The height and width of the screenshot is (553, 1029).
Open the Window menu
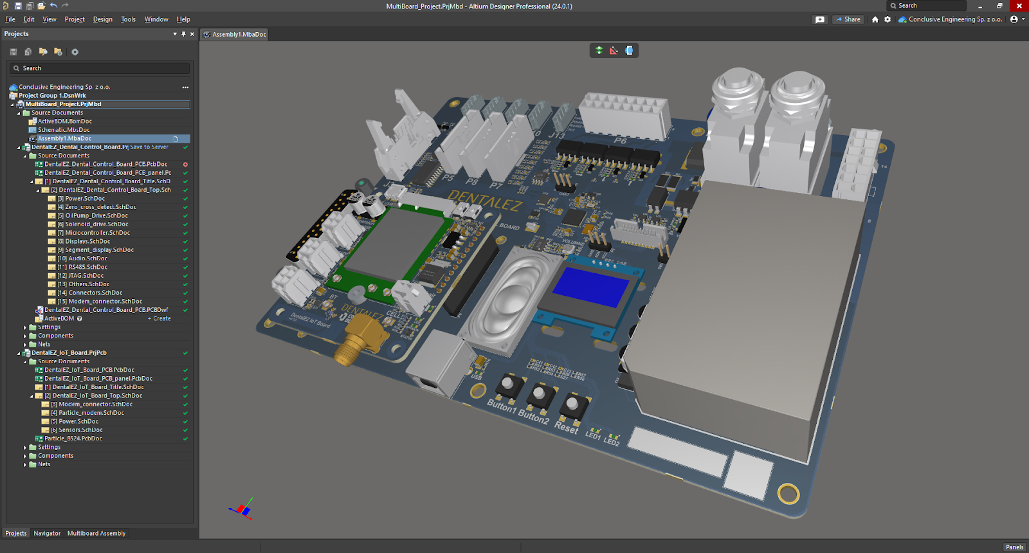[x=156, y=19]
